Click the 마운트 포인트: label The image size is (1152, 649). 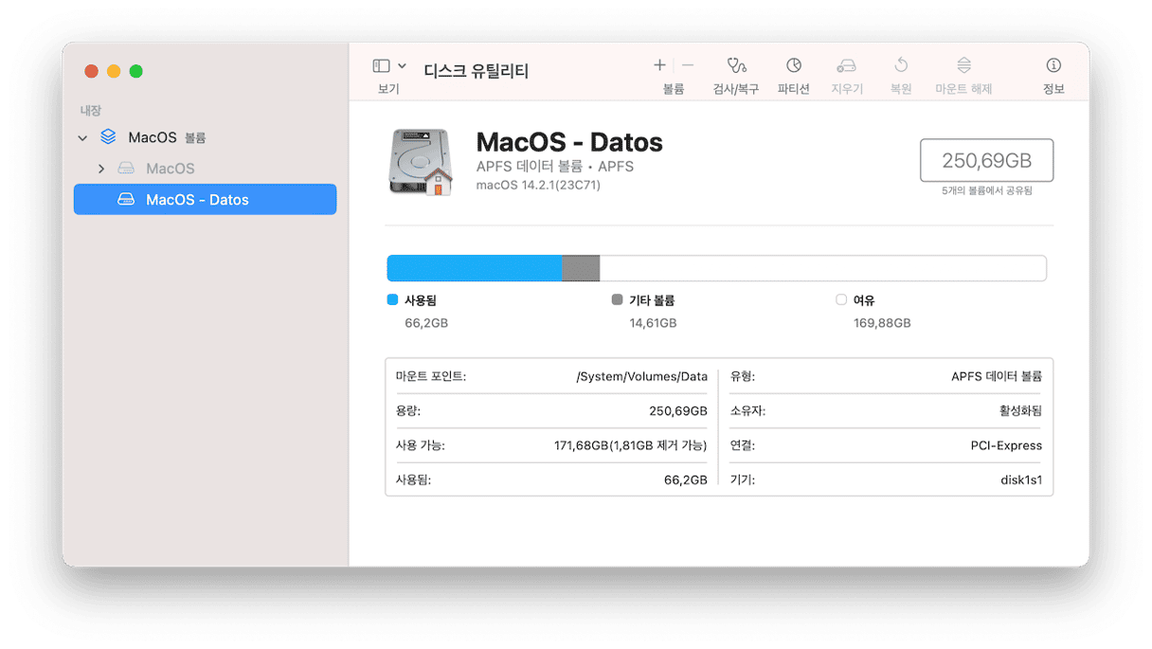point(431,376)
